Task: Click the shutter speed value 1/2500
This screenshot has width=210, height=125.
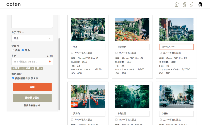Action: [186, 69]
